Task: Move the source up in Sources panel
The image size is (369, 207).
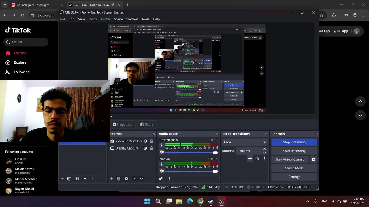Action: [x=135, y=179]
